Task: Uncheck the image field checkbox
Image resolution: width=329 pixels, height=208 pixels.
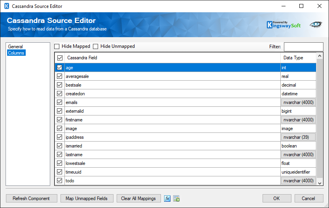Action: 60,129
